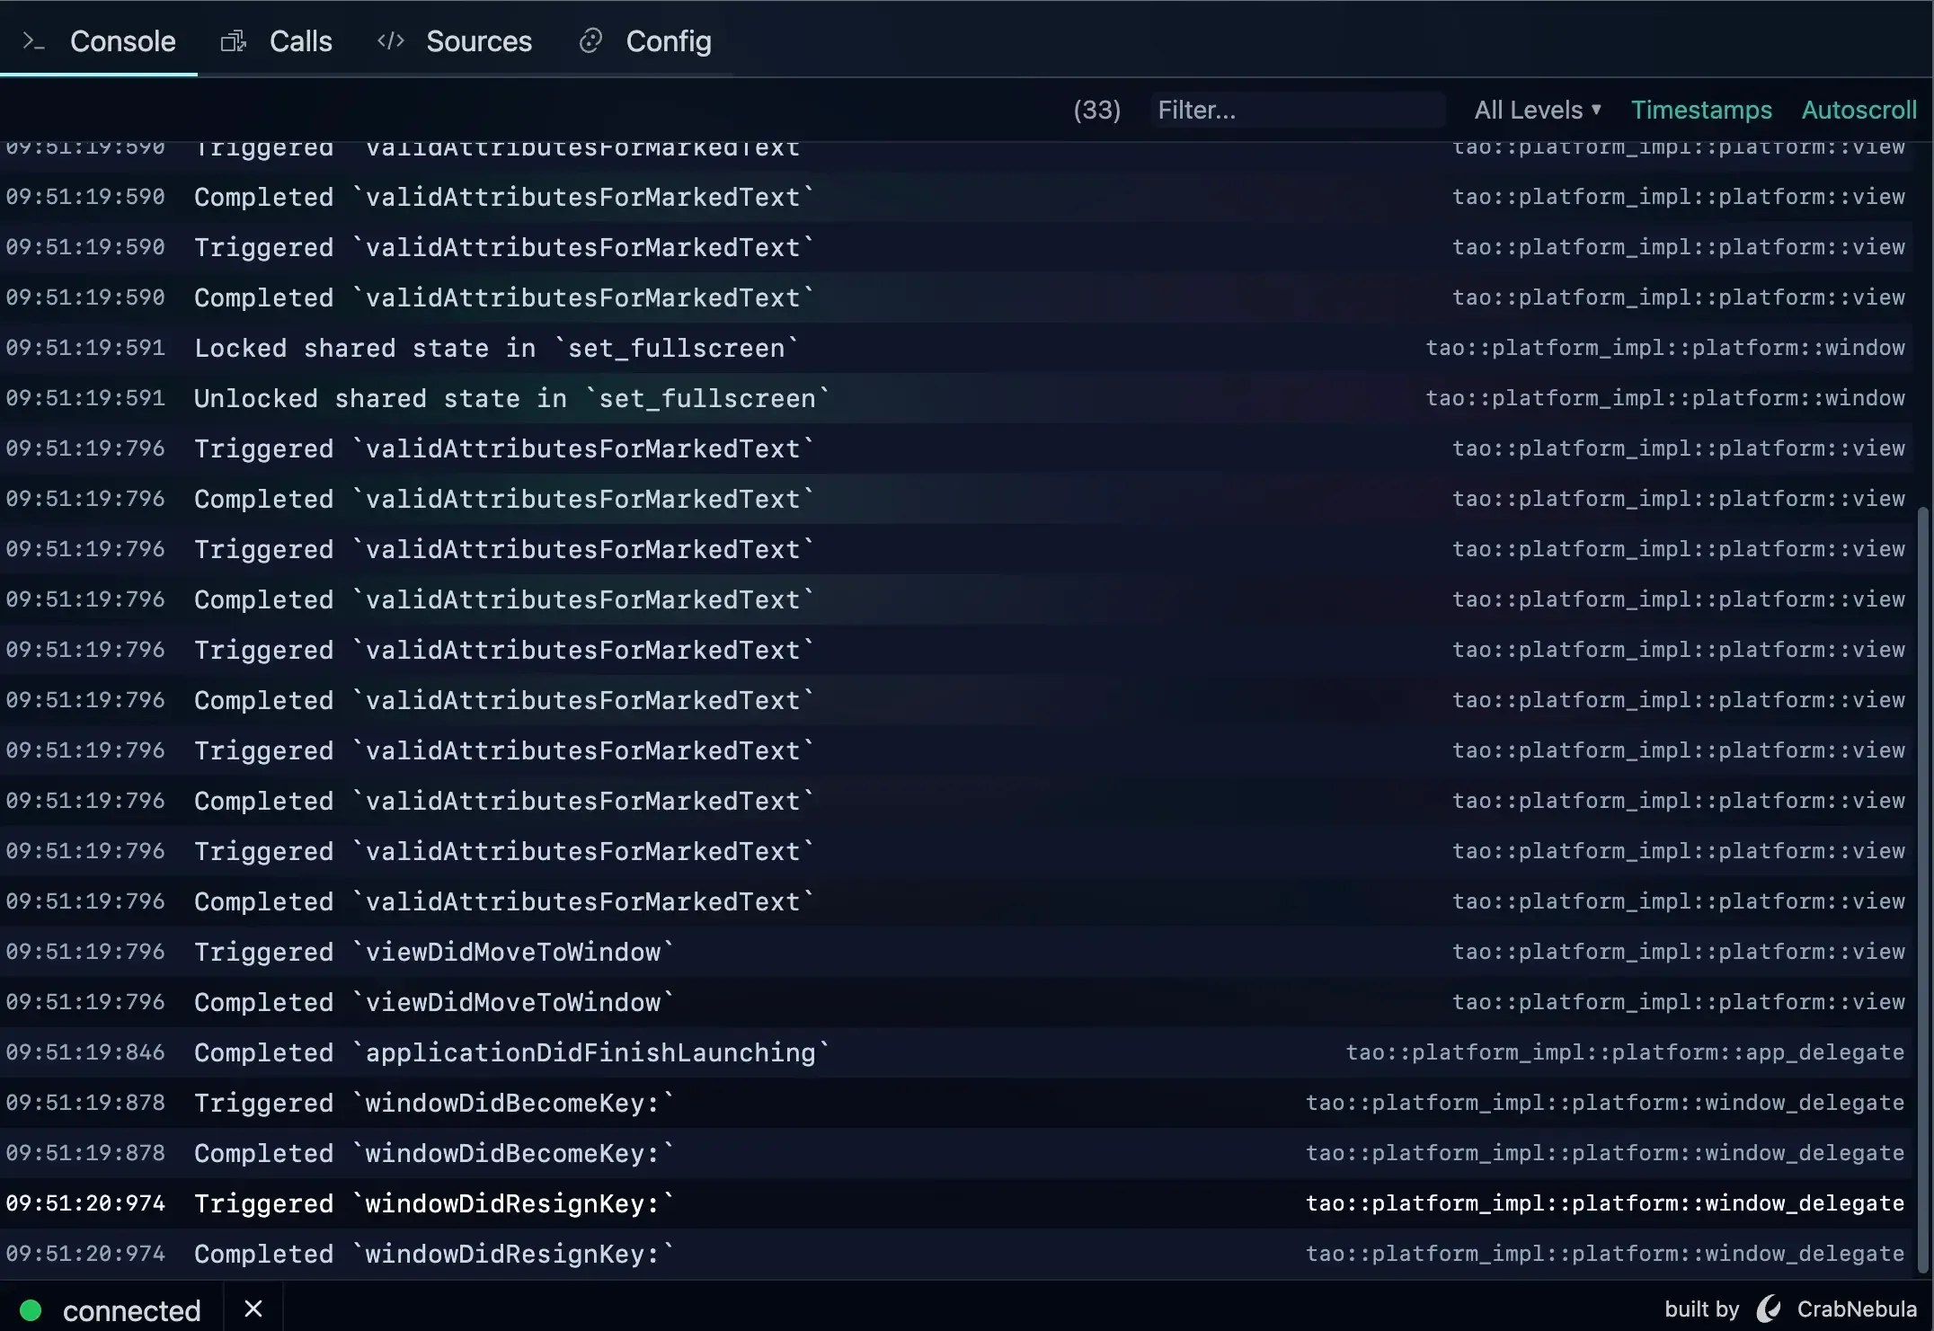This screenshot has width=1934, height=1331.
Task: Click the vertical log scrollbar thumb
Action: (1923, 890)
